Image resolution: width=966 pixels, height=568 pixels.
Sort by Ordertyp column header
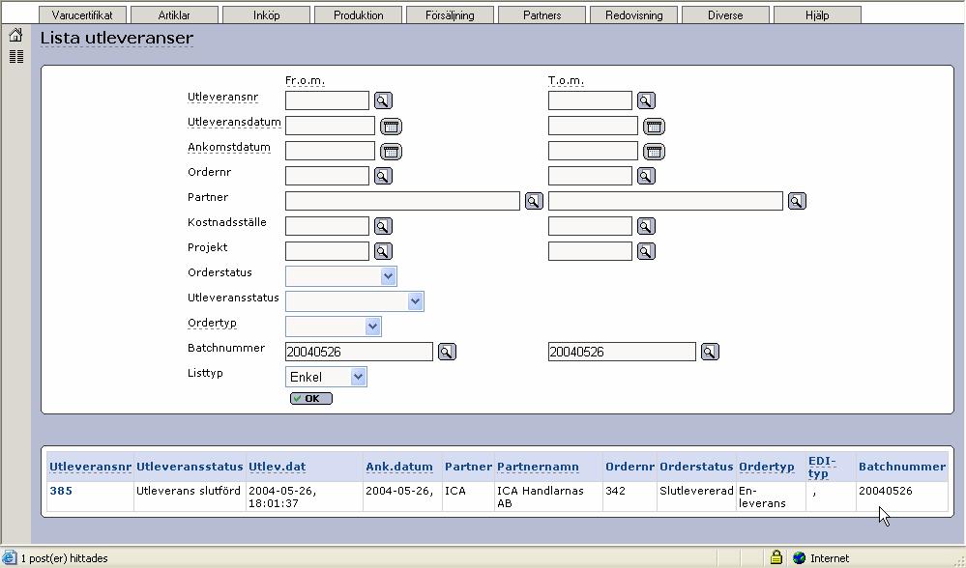(767, 467)
